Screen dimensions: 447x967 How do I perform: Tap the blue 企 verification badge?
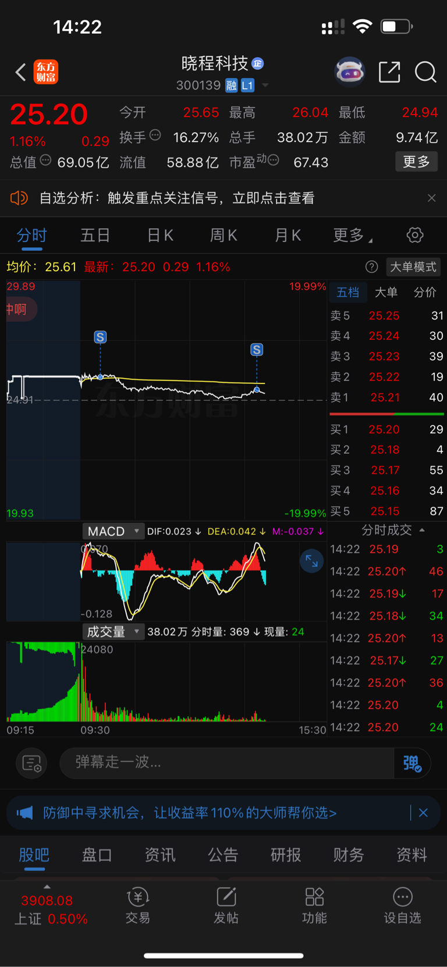point(258,63)
